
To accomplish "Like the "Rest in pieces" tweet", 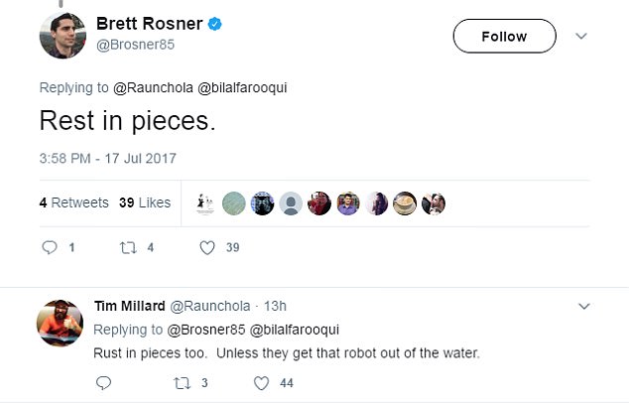I will [207, 248].
